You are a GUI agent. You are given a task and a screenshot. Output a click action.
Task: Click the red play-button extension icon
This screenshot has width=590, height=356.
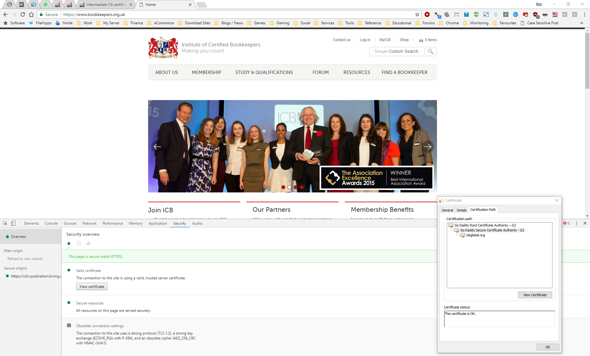point(427,14)
